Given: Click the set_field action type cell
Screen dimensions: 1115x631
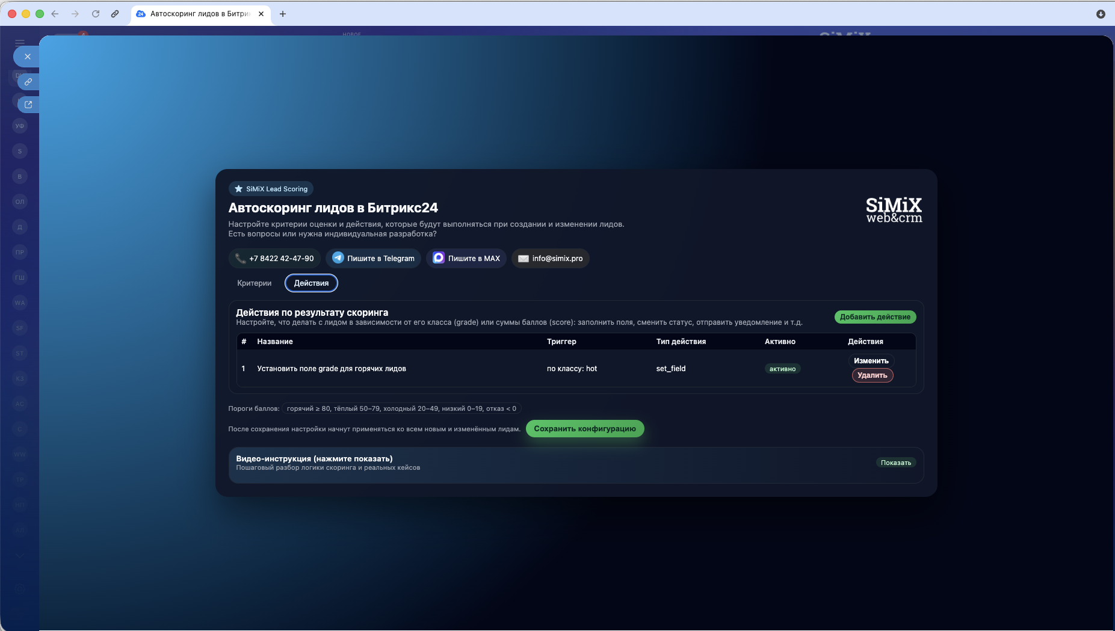Looking at the screenshot, I should pos(671,369).
